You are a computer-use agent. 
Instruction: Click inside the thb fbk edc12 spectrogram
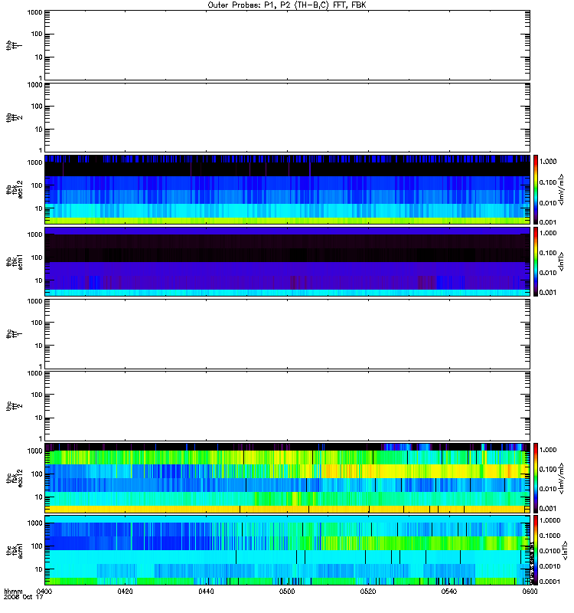(x=287, y=189)
